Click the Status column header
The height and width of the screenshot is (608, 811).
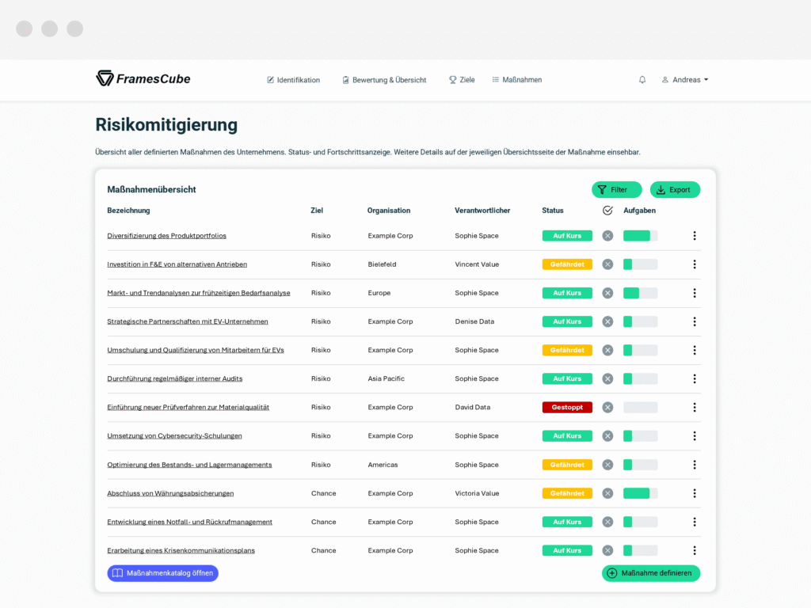[552, 211]
